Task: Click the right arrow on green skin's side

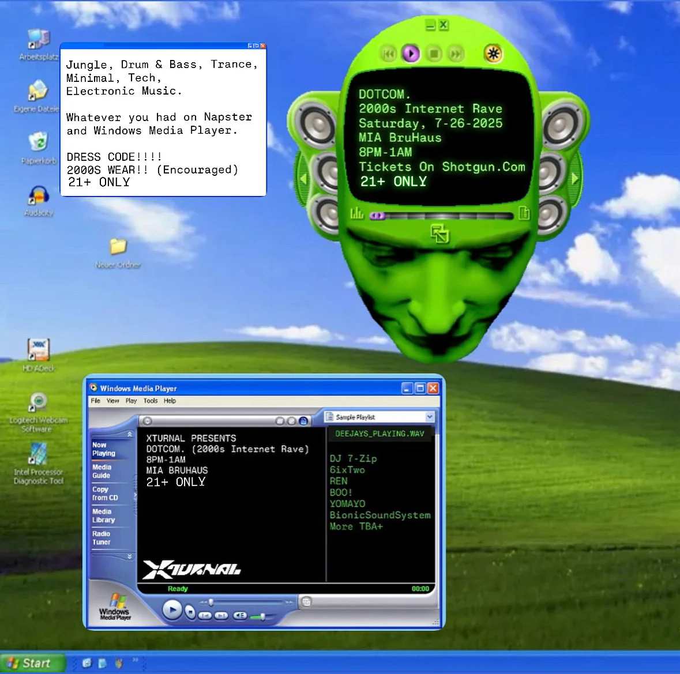Action: 575,179
